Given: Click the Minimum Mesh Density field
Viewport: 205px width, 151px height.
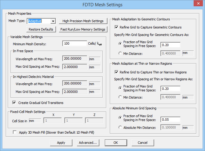Looking at the screenshot, I should pos(75,43).
